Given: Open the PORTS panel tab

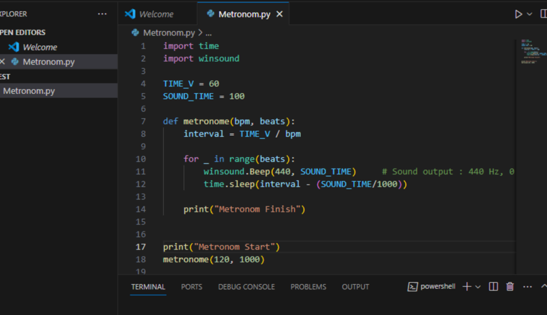Looking at the screenshot, I should pyautogui.click(x=192, y=287).
